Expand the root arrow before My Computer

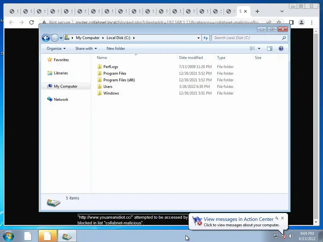72,38
